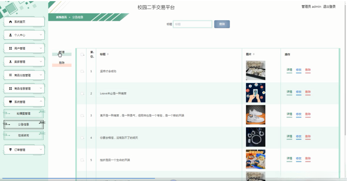The image size is (347, 181).
Task: Open the silver jewelry thumbnail in row 4
Action: pyautogui.click(x=256, y=137)
